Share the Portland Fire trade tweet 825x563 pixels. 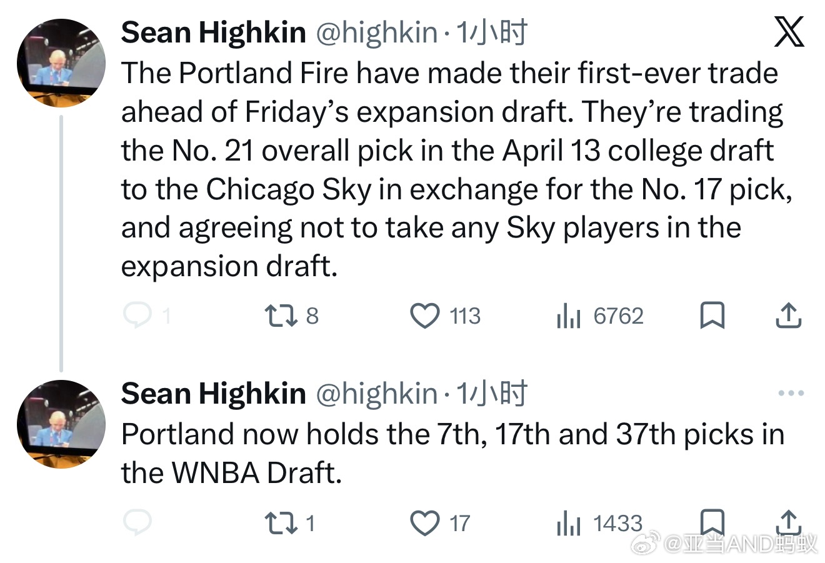[788, 316]
